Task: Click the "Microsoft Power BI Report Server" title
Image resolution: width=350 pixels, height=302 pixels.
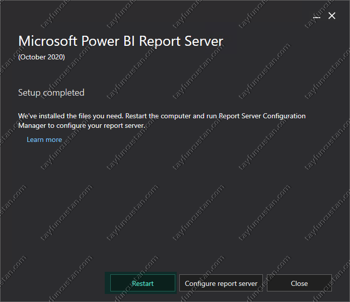Action: [120, 41]
